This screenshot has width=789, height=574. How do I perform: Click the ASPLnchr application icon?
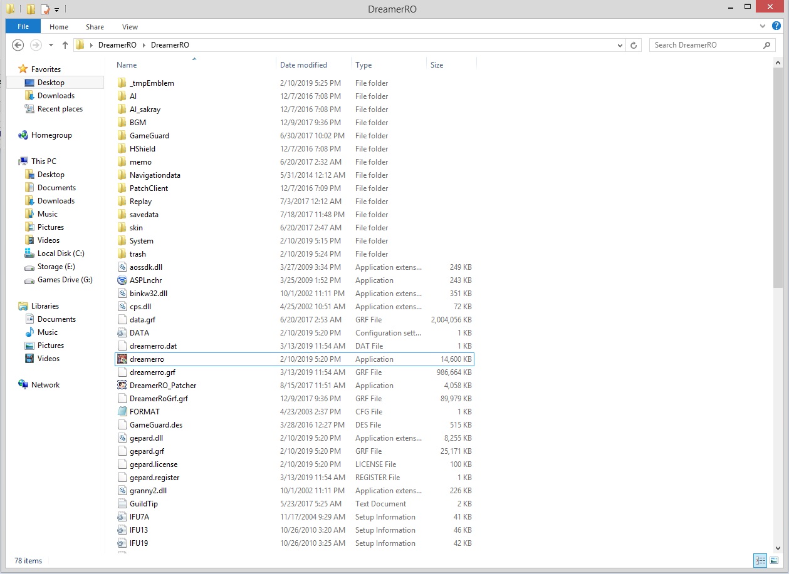[122, 280]
